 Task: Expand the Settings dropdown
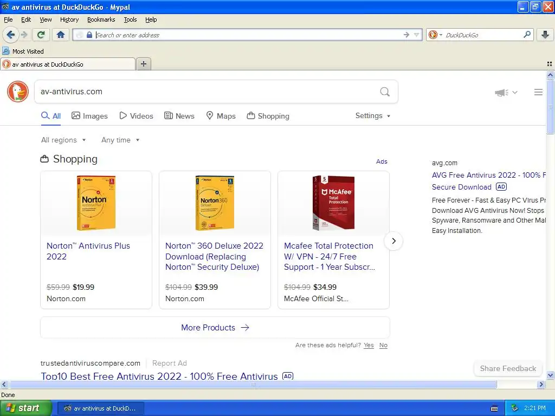pos(373,116)
